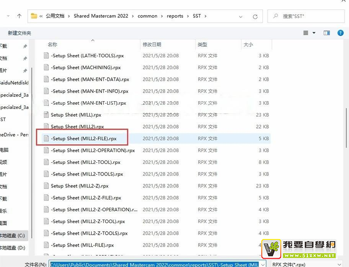The height and width of the screenshot is (267, 349).
Task: Open the RPX file type dropdown
Action: click(339, 264)
